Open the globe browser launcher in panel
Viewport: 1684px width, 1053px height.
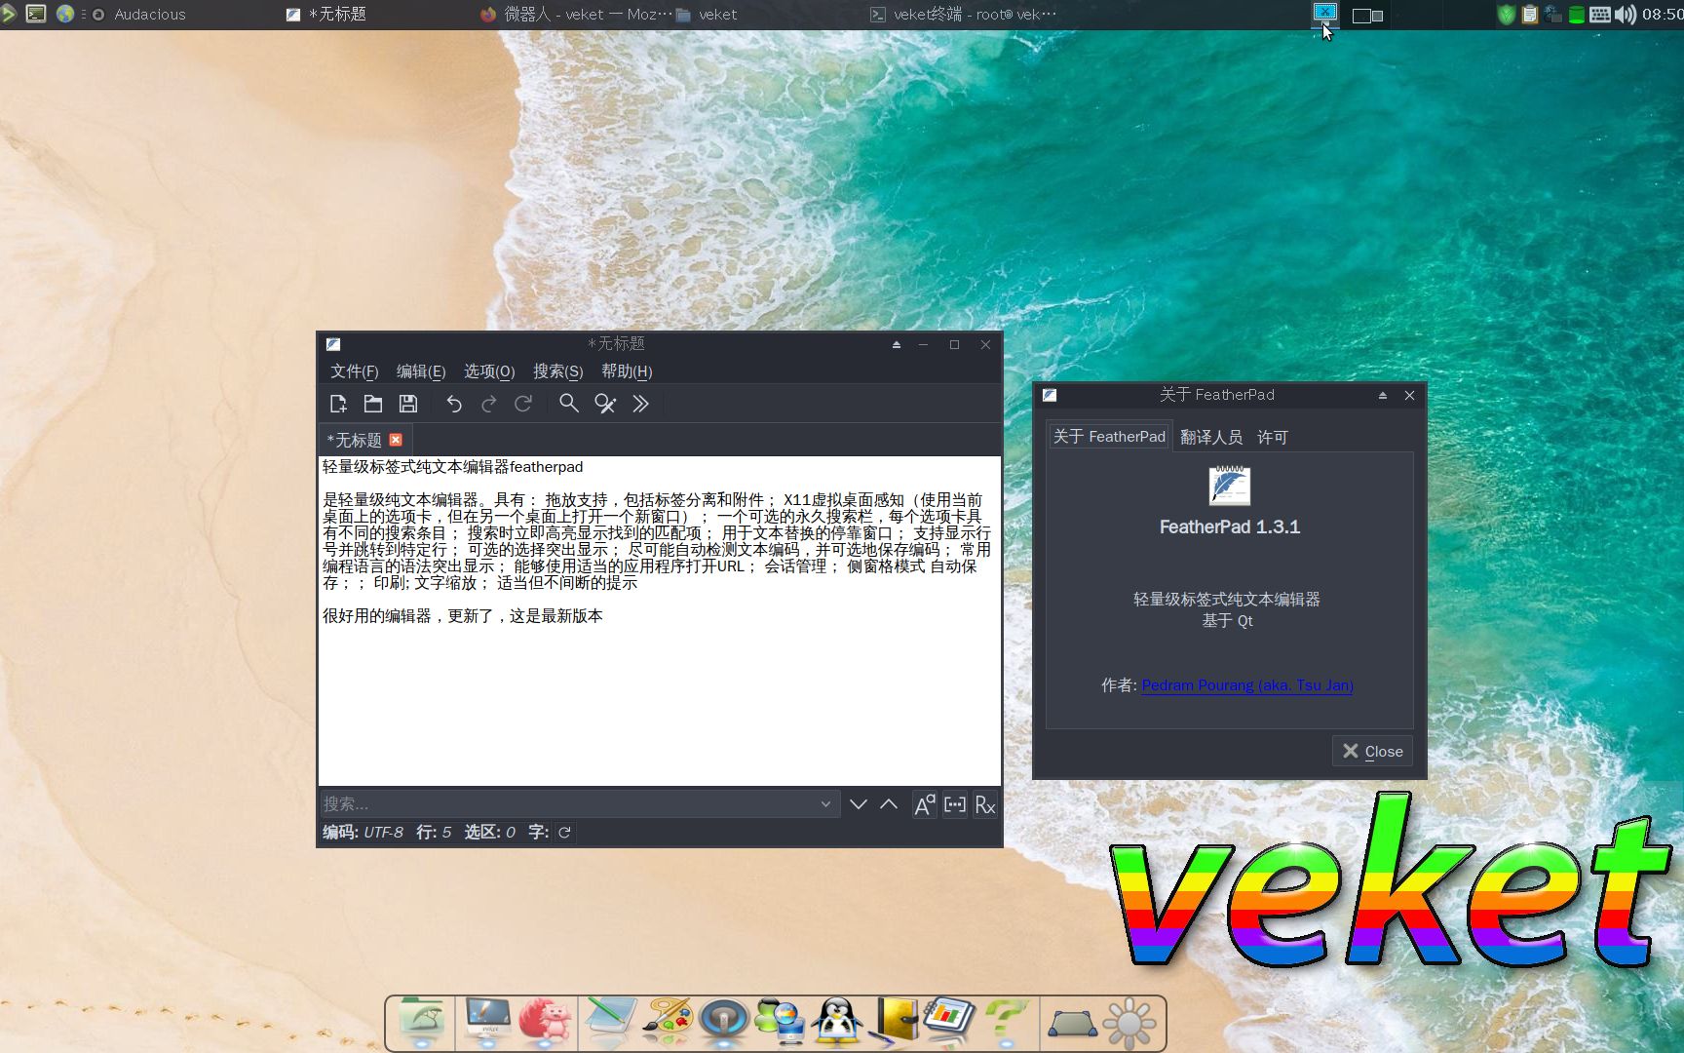click(65, 14)
